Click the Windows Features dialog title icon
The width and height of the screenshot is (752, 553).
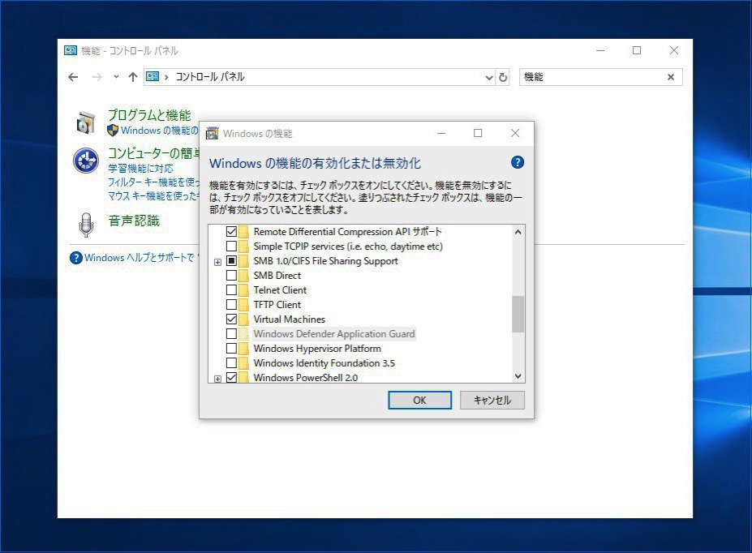point(212,134)
